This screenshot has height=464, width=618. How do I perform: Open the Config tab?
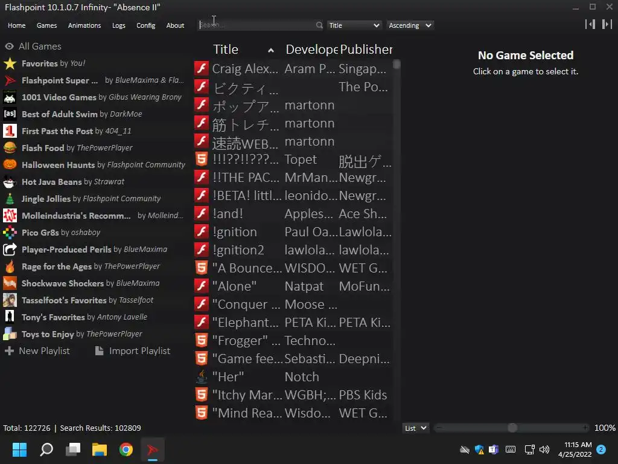[x=146, y=25]
